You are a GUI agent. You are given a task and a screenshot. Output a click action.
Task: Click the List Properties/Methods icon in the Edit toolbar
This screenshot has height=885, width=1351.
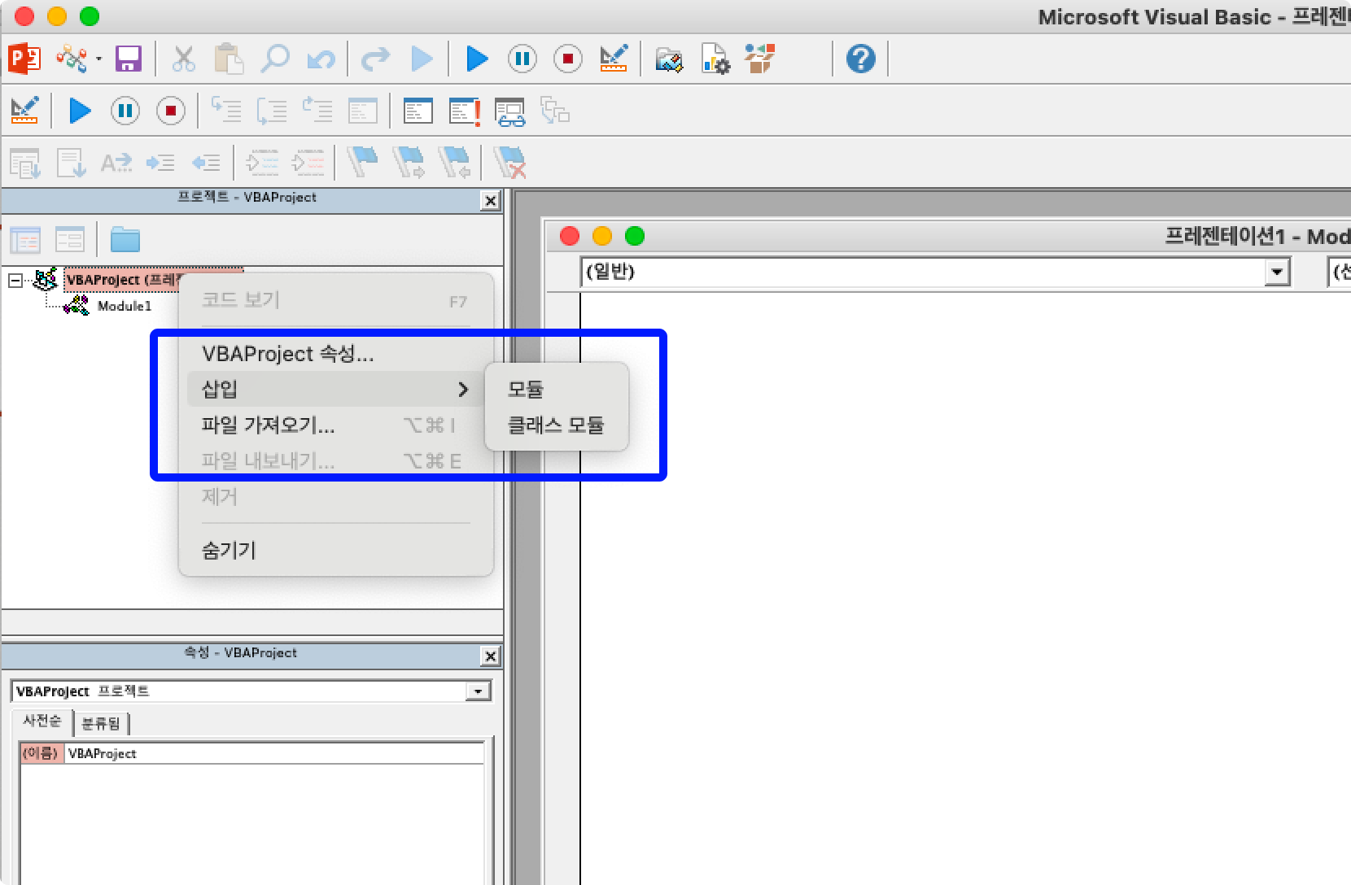tap(24, 163)
